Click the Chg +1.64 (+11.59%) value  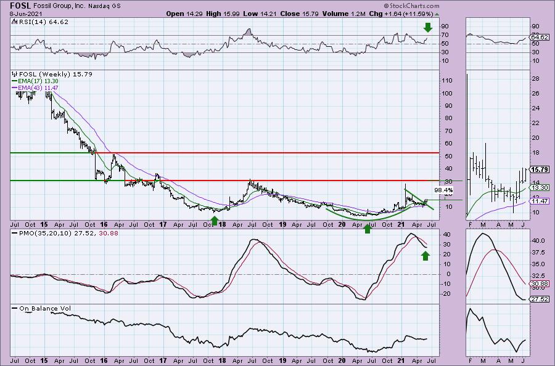[401, 14]
